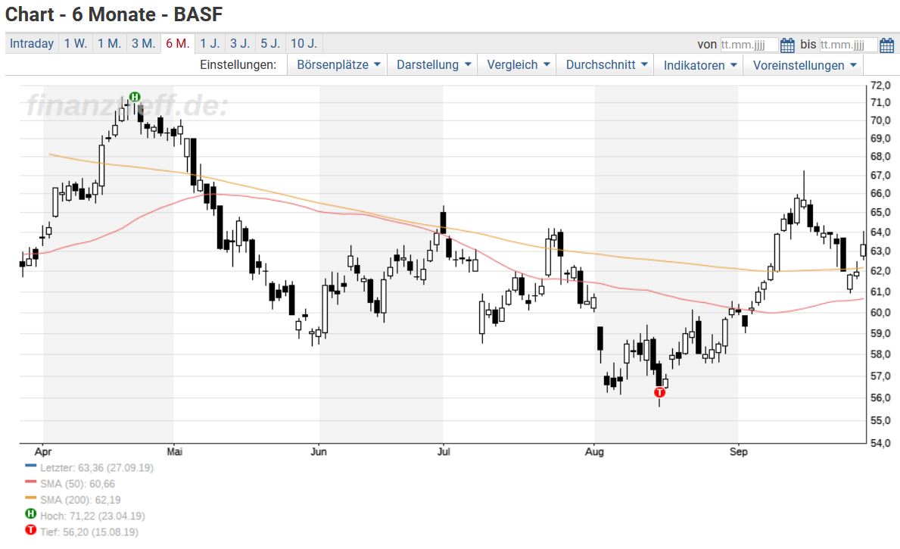Click the 'Jul' x-axis month label
The width and height of the screenshot is (900, 549).
[x=444, y=452]
